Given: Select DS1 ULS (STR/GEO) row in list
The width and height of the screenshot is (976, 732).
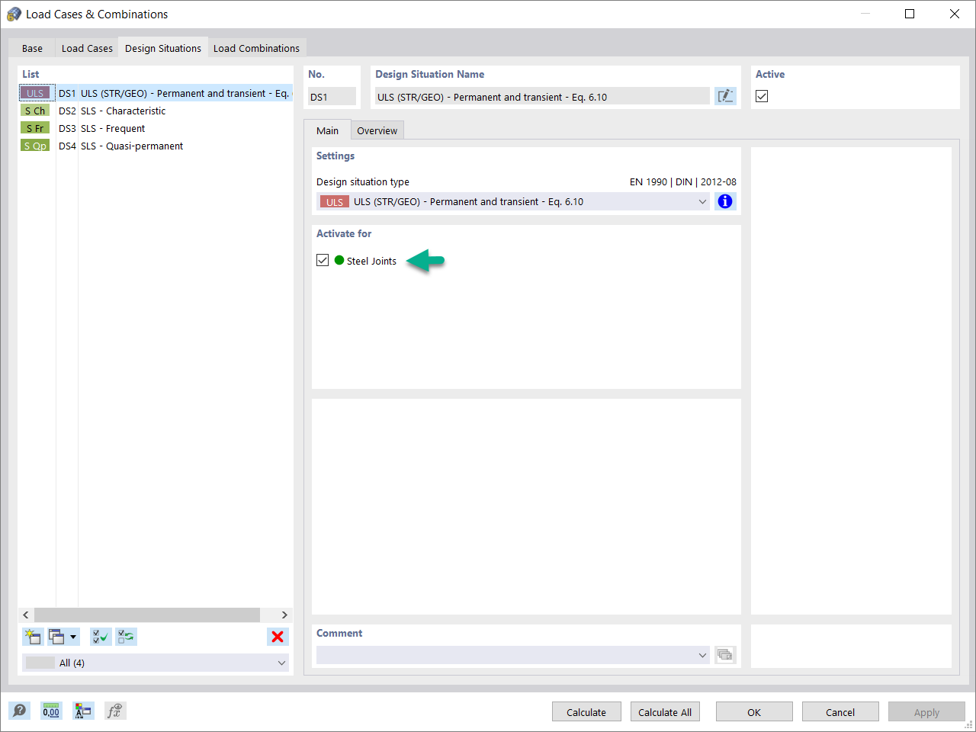Looking at the screenshot, I should click(x=156, y=93).
